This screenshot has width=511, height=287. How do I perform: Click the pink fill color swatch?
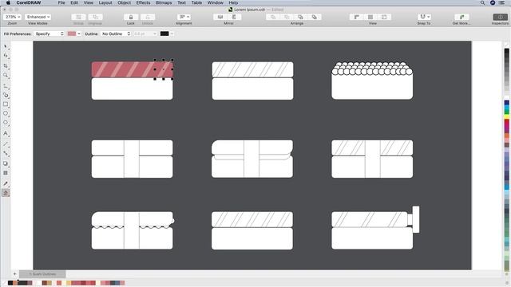point(72,33)
